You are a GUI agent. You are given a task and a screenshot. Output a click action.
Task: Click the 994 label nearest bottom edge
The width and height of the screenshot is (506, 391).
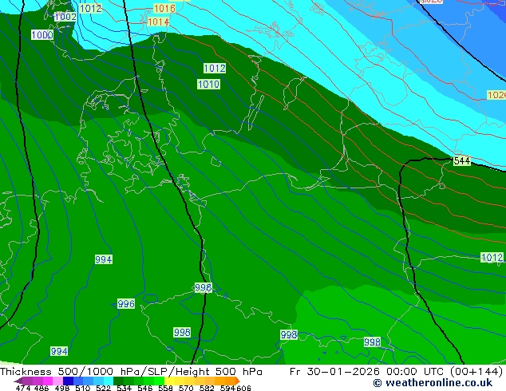(x=59, y=351)
